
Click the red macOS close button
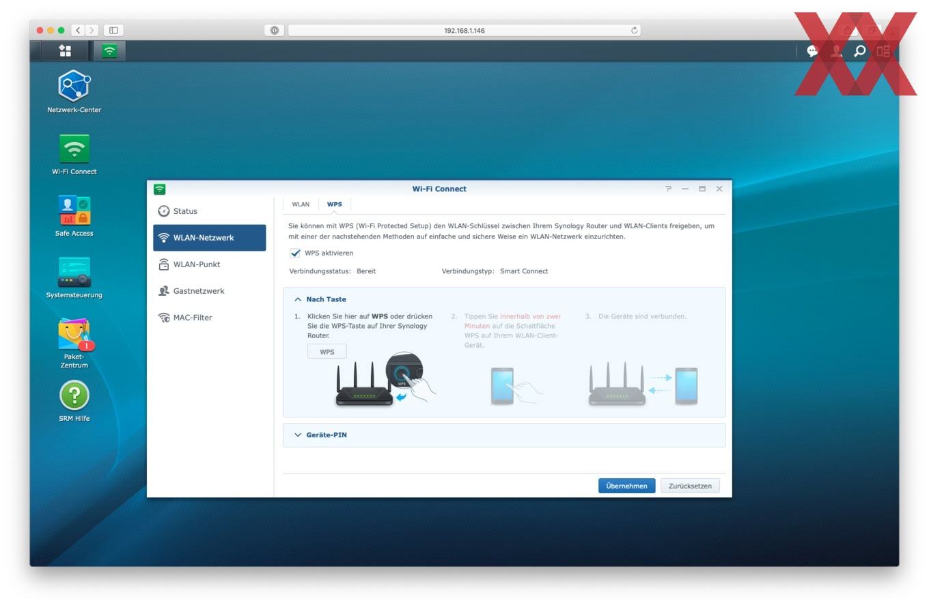coord(40,30)
